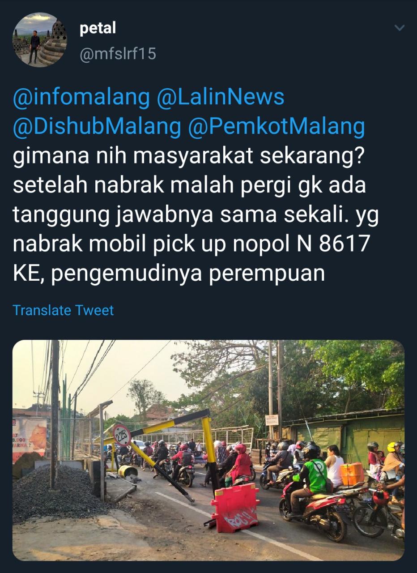
Task: Click Translate Tweet
Action: (x=63, y=310)
